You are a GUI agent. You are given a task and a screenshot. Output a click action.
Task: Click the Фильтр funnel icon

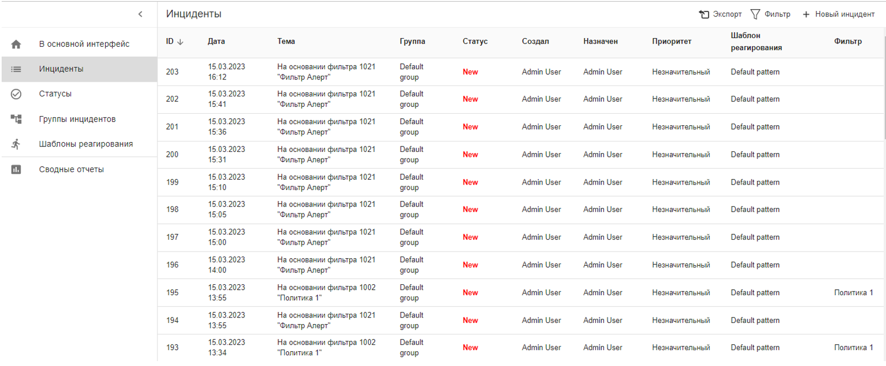pyautogui.click(x=755, y=14)
